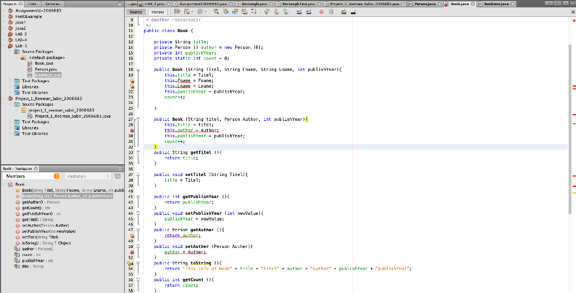576x293 pixels.
Task: Toggle Highlight Search icon in editor toolbar
Action: click(244, 12)
